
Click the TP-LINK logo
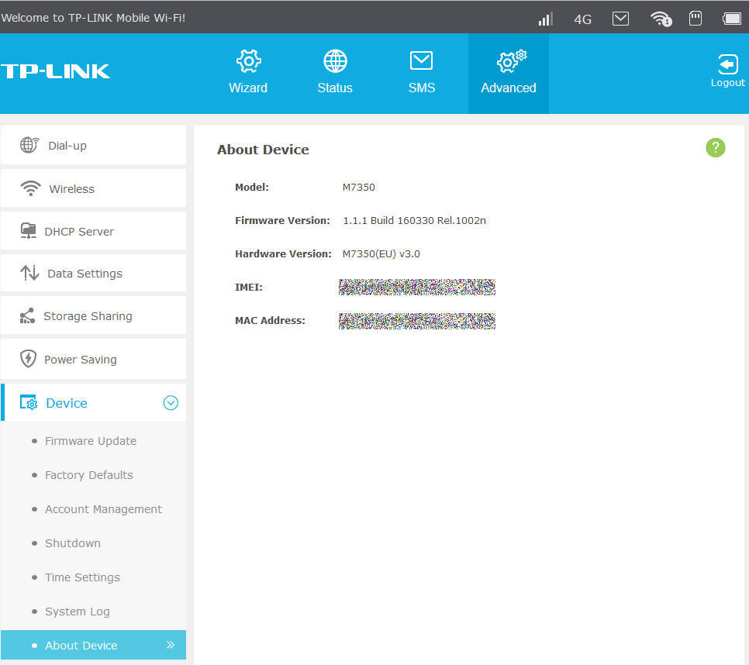(55, 71)
